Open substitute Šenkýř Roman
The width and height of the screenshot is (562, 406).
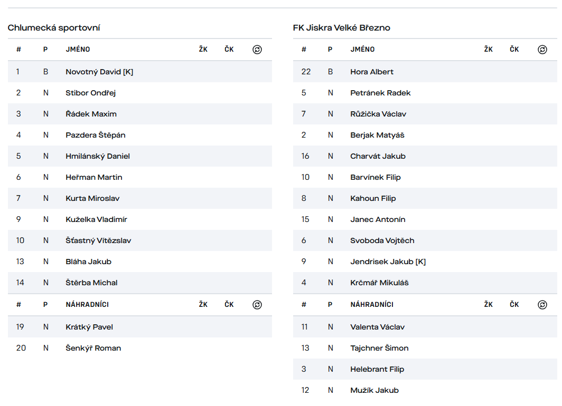pos(93,348)
